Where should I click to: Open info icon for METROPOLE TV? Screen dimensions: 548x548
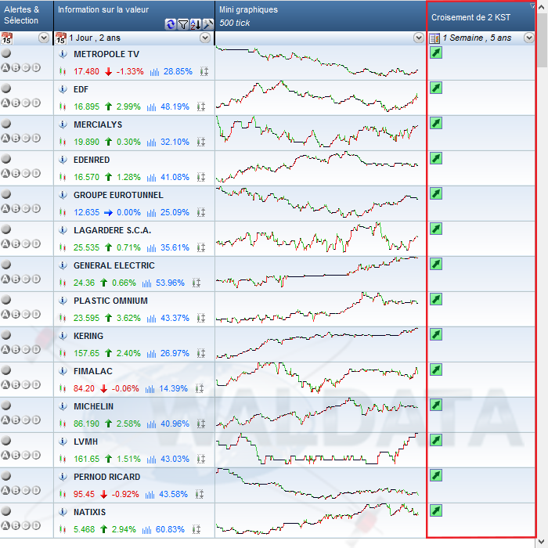[63, 54]
